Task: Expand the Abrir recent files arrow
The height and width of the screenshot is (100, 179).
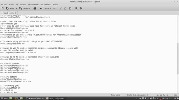Action: tap(17, 8)
